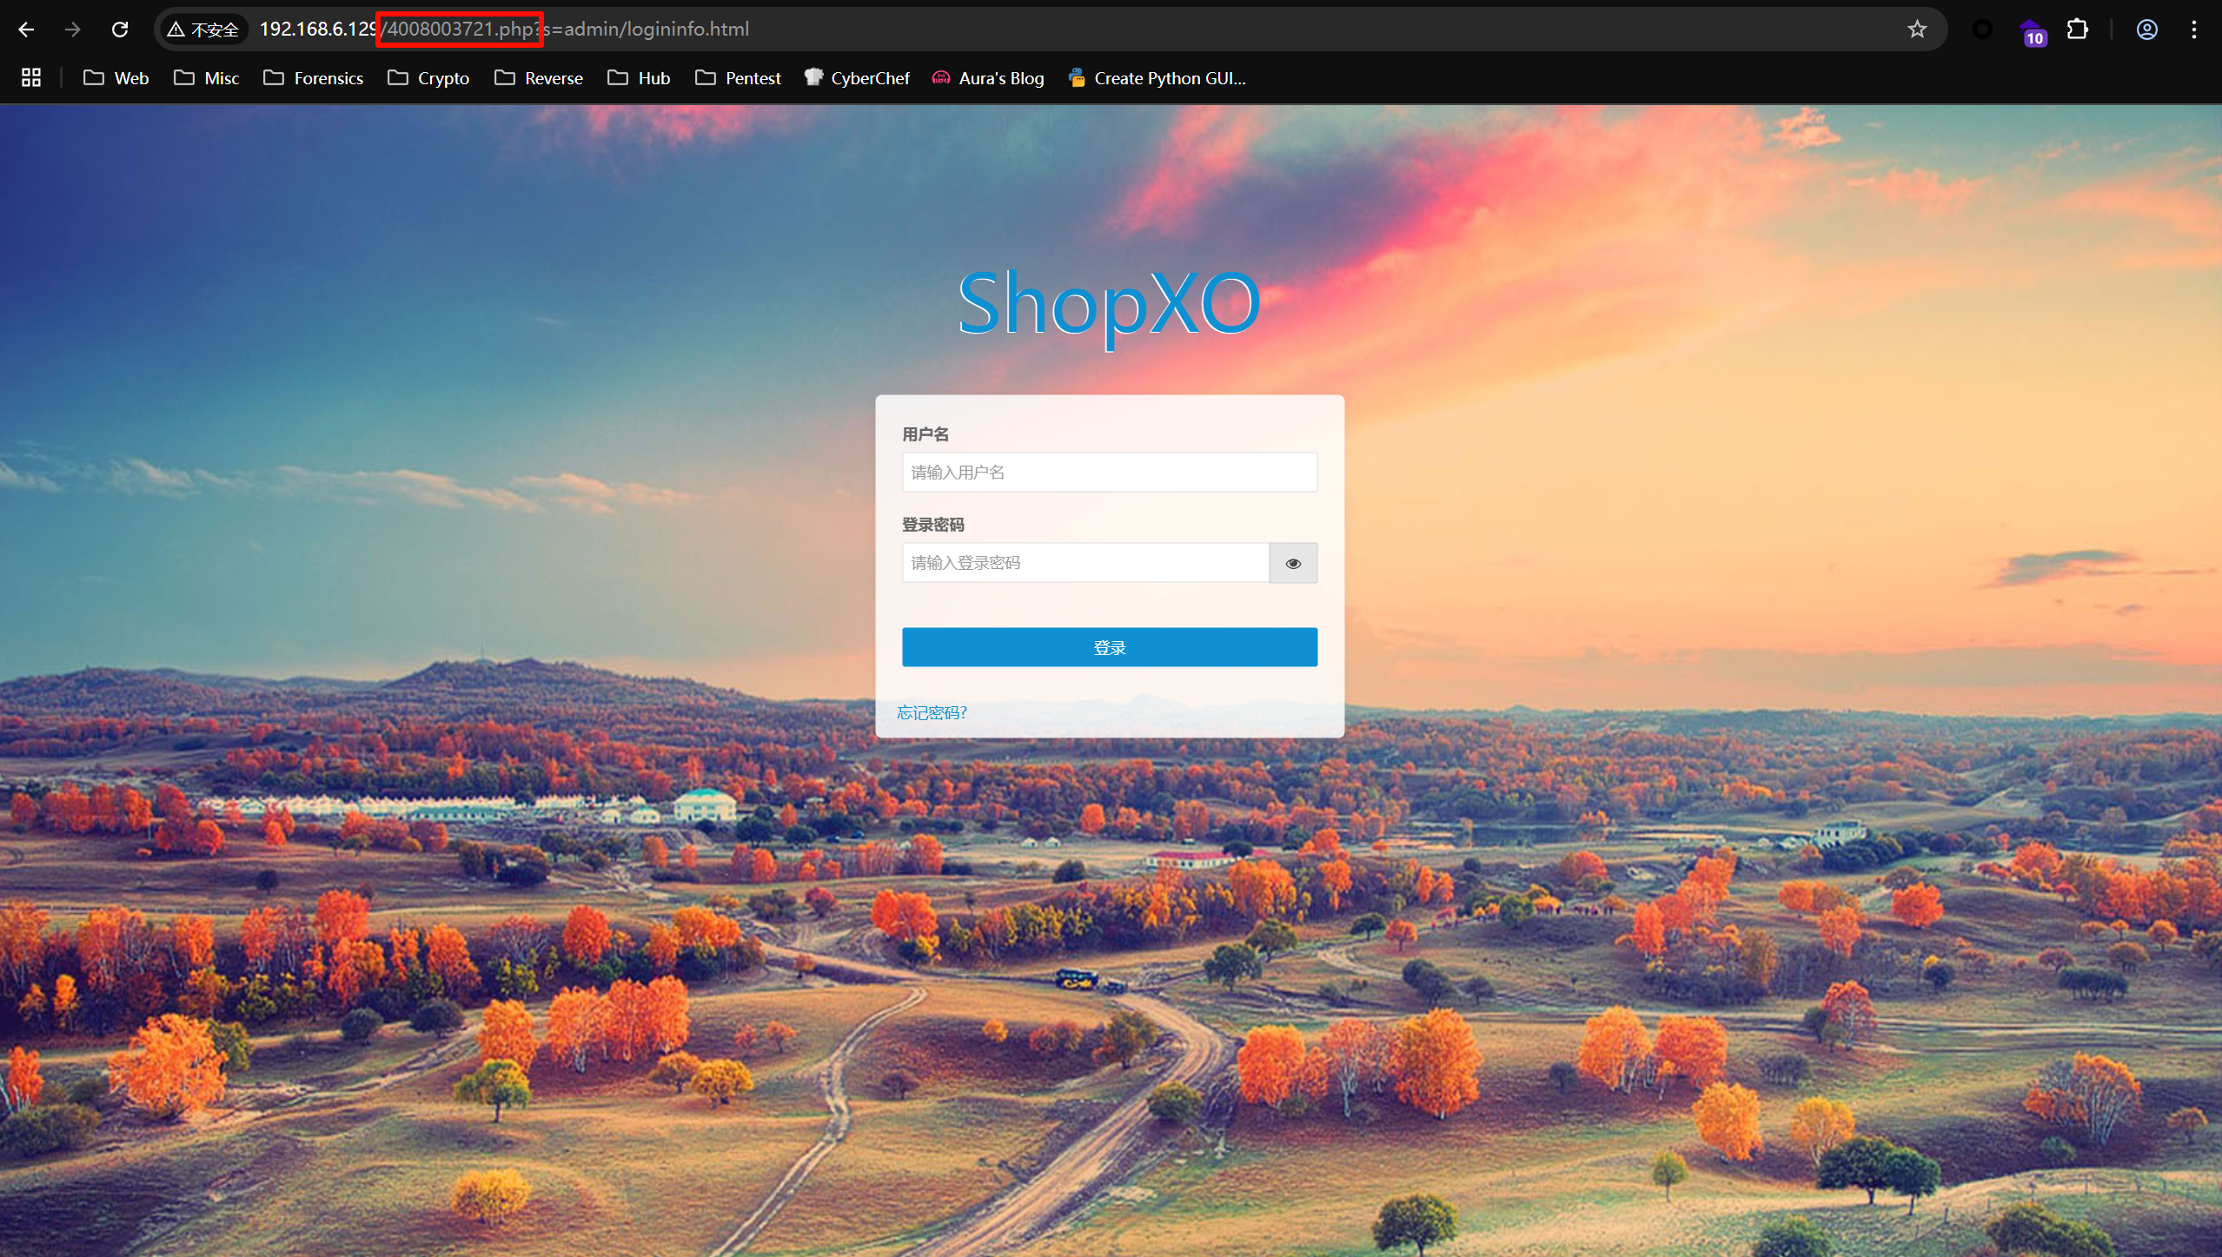
Task: Open the Crypto bookmarks folder
Action: 428,78
